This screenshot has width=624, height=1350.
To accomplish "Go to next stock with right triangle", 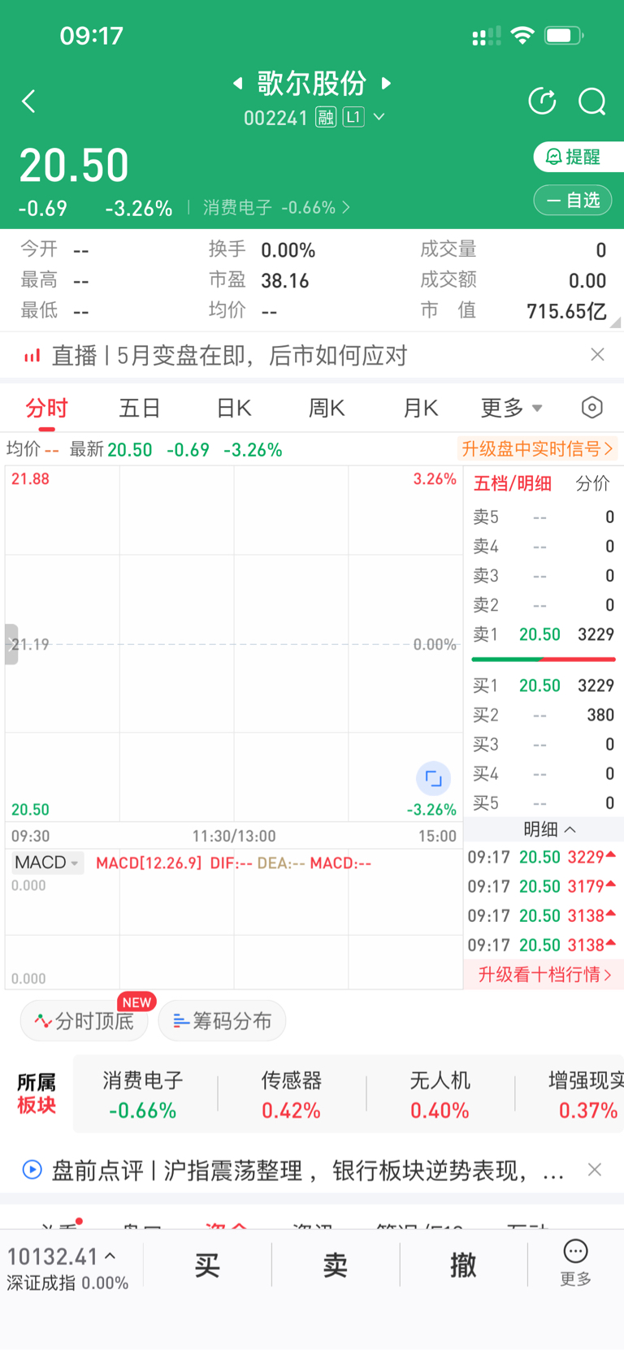I will (x=386, y=83).
